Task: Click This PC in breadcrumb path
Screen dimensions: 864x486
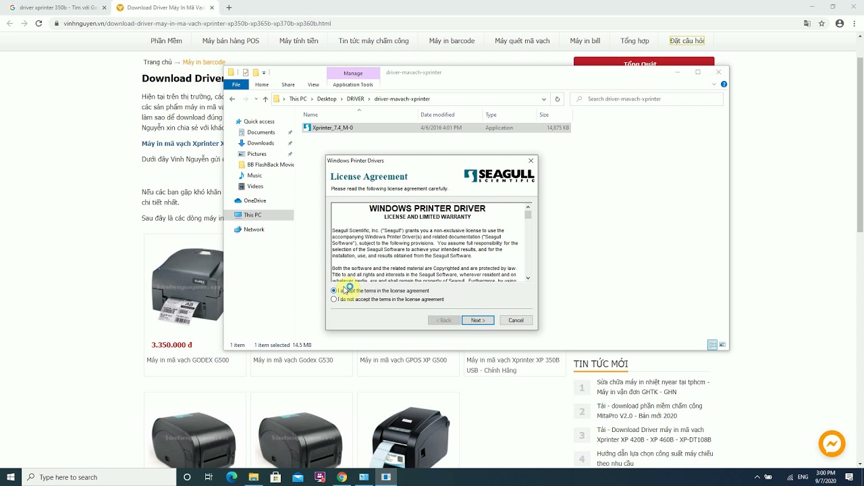Action: coord(298,99)
